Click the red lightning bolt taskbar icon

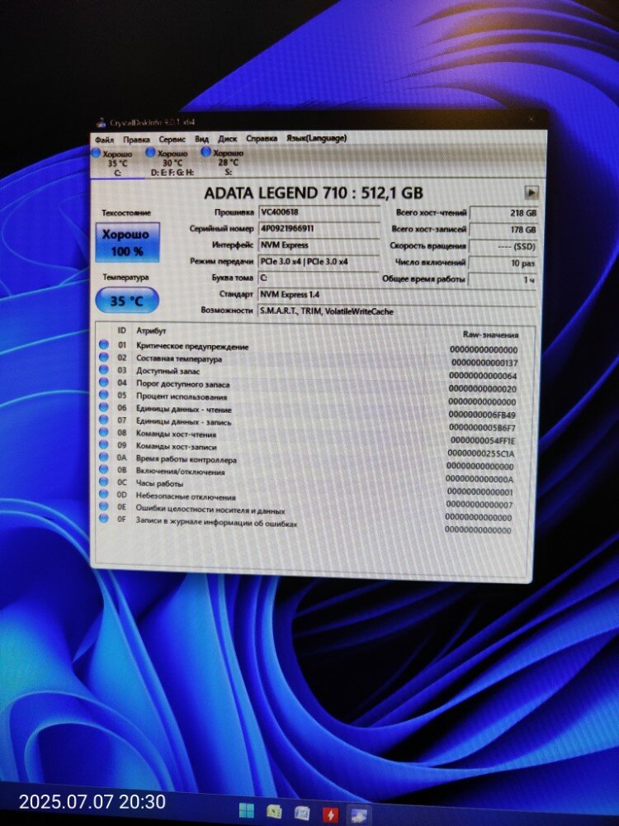coord(330,814)
